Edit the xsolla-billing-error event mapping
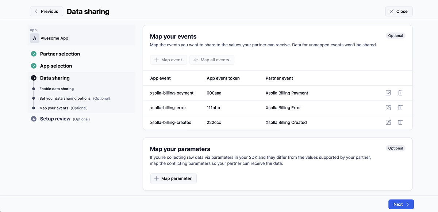Image resolution: width=438 pixels, height=212 pixels. [388, 108]
